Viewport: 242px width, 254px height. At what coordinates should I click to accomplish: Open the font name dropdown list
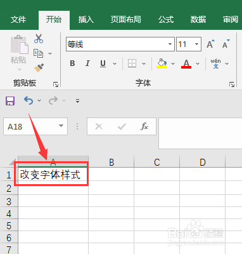click(170, 44)
